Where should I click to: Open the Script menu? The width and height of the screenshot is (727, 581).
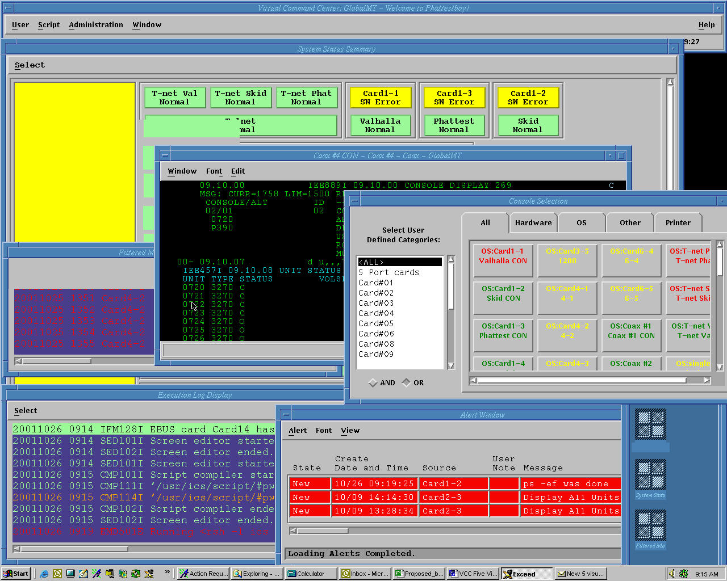(49, 24)
